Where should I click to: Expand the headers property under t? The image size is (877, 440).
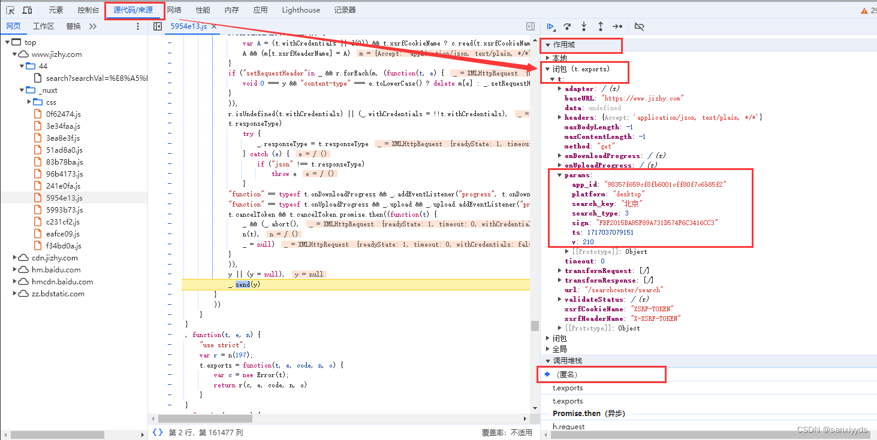[x=559, y=117]
